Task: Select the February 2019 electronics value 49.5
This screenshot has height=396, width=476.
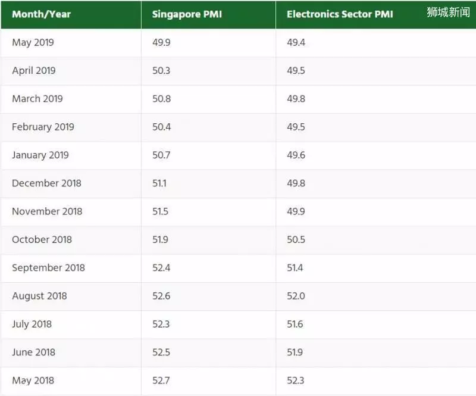Action: pyautogui.click(x=296, y=127)
